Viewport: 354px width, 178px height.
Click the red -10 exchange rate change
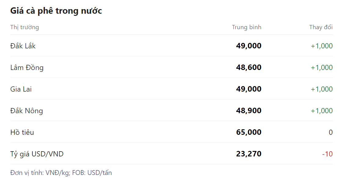click(327, 154)
